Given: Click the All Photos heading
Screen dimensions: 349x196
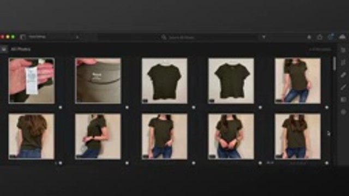Looking at the screenshot, I should pos(21,49).
